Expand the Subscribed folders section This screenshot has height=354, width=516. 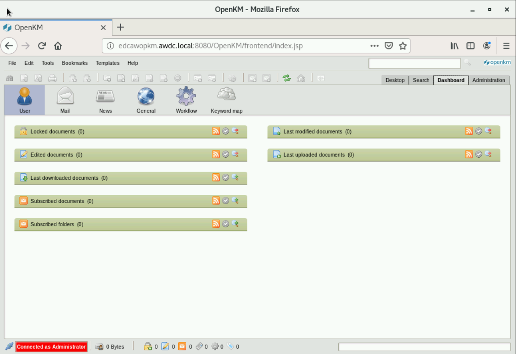point(131,224)
